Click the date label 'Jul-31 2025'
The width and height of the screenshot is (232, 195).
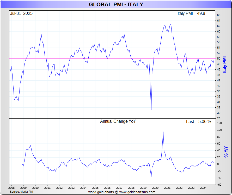pyautogui.click(x=21, y=14)
